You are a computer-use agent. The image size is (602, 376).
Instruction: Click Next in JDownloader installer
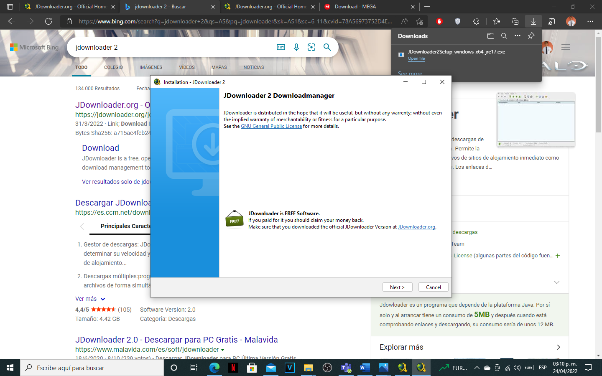coord(397,287)
